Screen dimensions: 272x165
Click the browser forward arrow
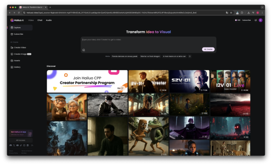coord(14,13)
